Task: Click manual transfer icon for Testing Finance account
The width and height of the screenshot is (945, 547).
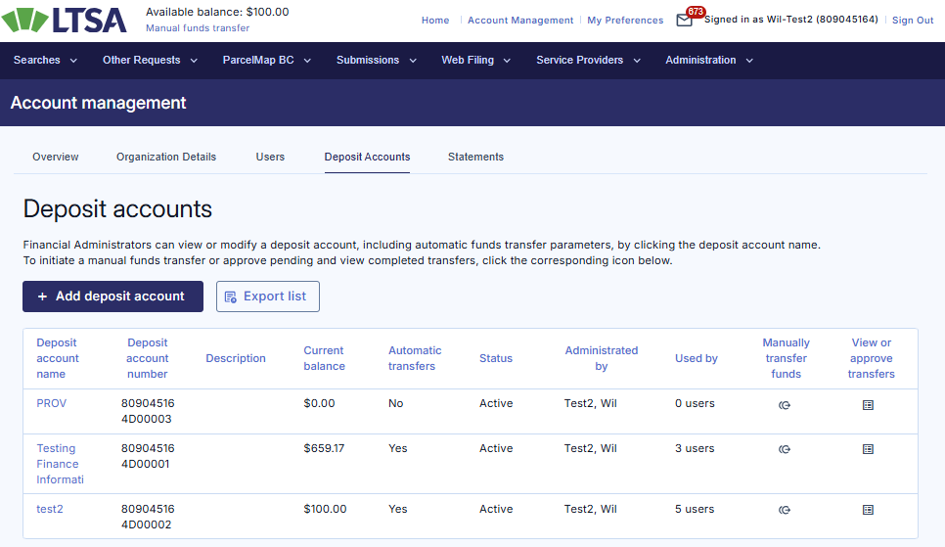Action: point(784,449)
